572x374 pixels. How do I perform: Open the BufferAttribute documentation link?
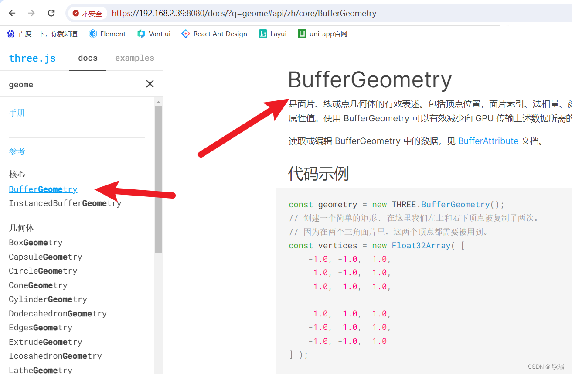pos(488,141)
